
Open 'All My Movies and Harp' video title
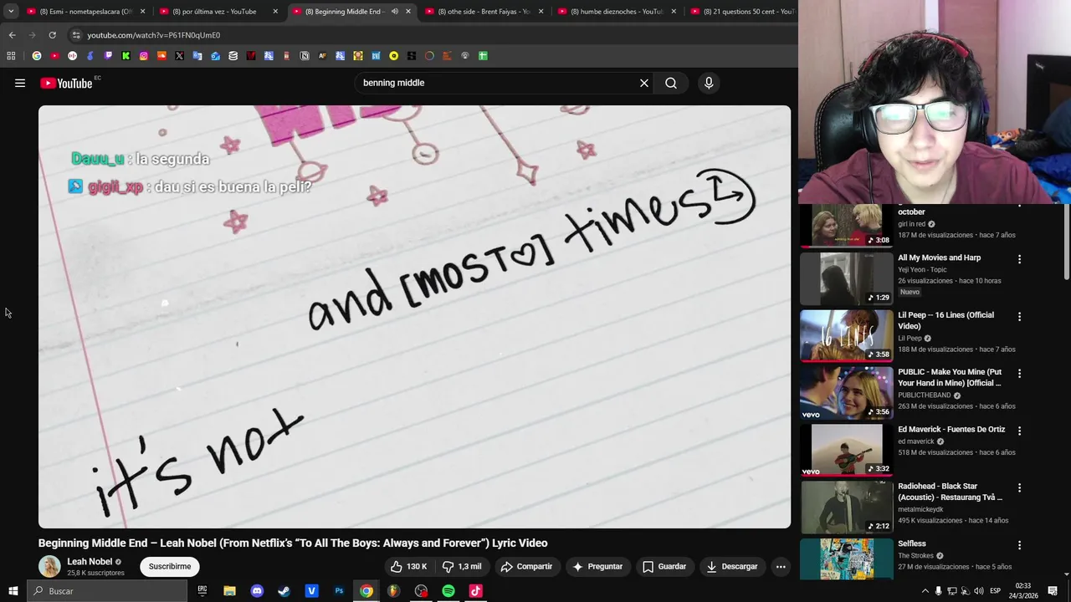click(939, 258)
